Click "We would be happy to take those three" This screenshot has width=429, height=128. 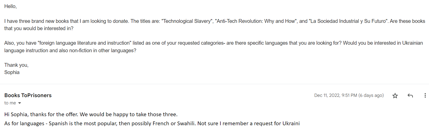129,114
